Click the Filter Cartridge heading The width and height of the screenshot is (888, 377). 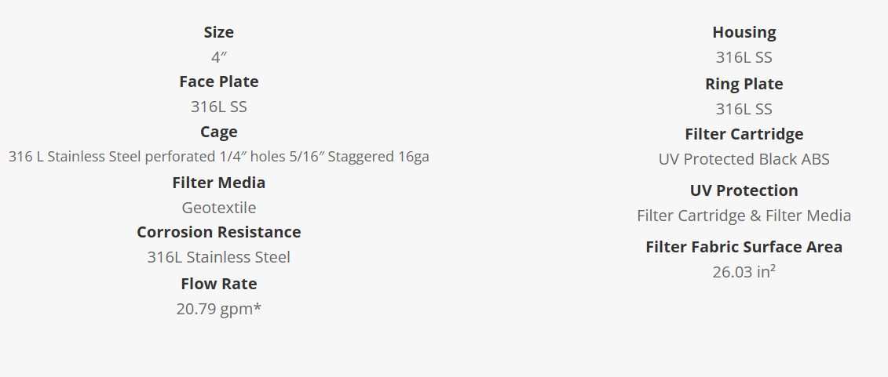point(744,134)
